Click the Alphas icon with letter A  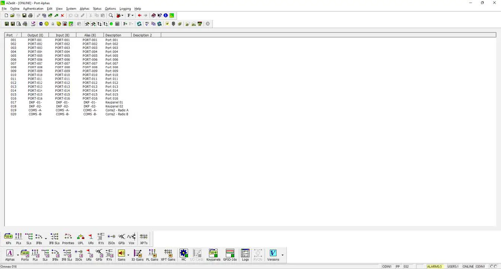tap(10, 255)
